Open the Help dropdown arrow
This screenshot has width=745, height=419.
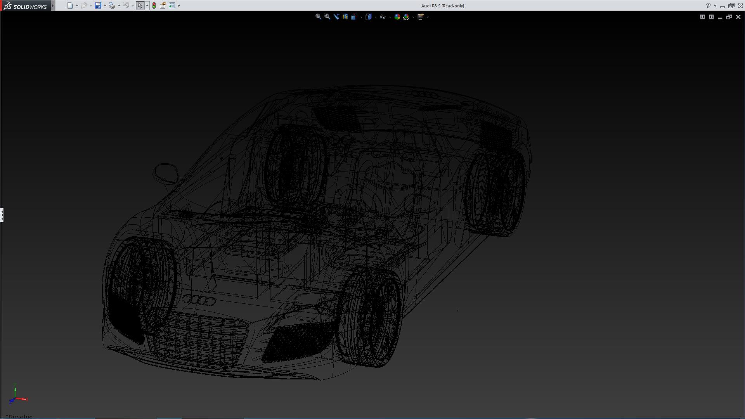click(x=715, y=6)
